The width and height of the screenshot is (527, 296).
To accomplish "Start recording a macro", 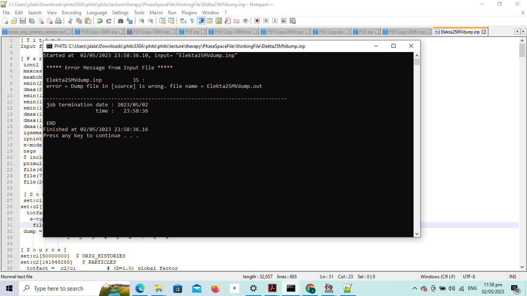I will pyautogui.click(x=257, y=21).
